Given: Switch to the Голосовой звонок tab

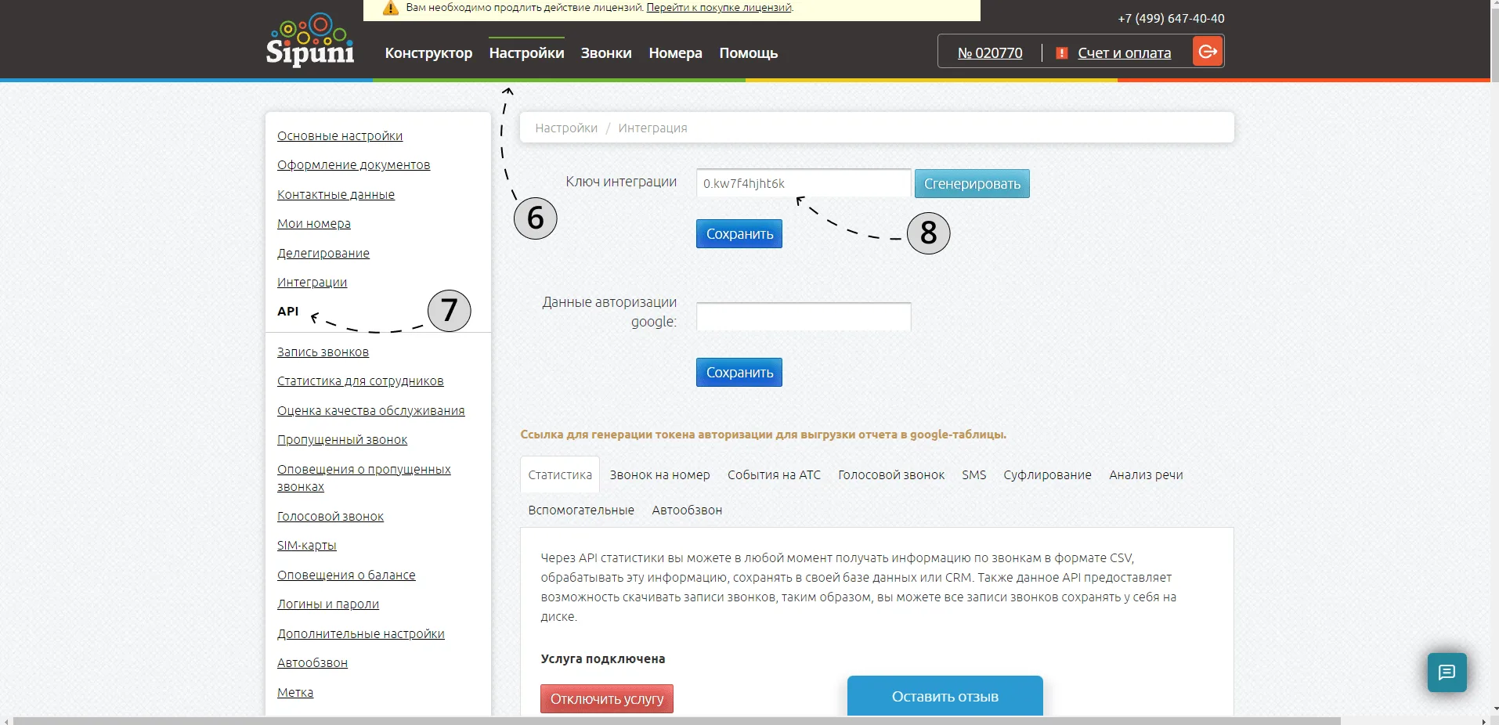Looking at the screenshot, I should (x=891, y=475).
